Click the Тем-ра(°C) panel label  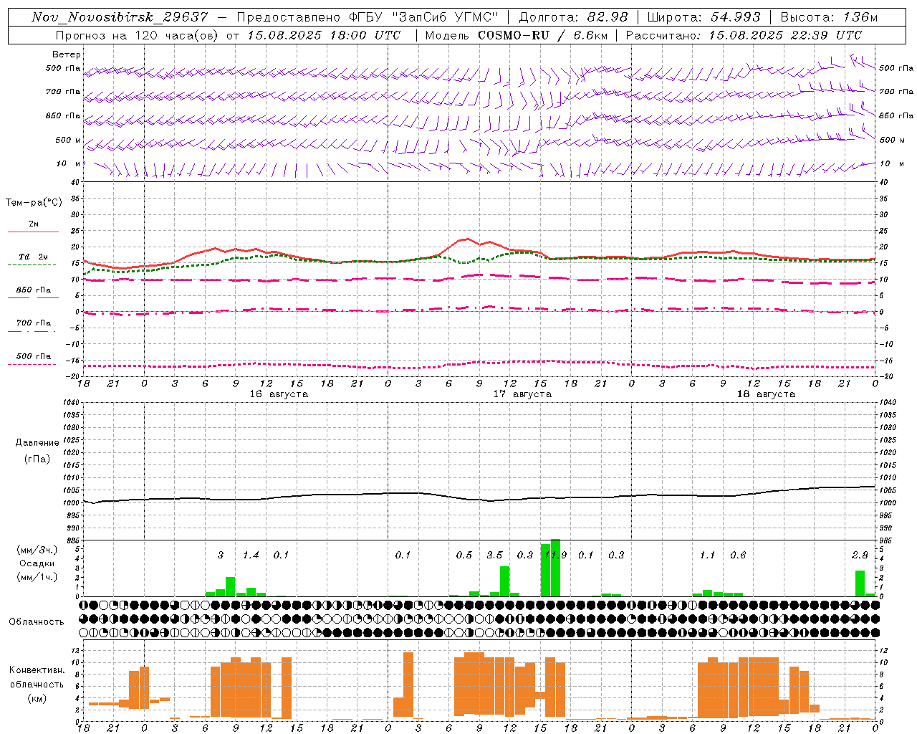(34, 203)
